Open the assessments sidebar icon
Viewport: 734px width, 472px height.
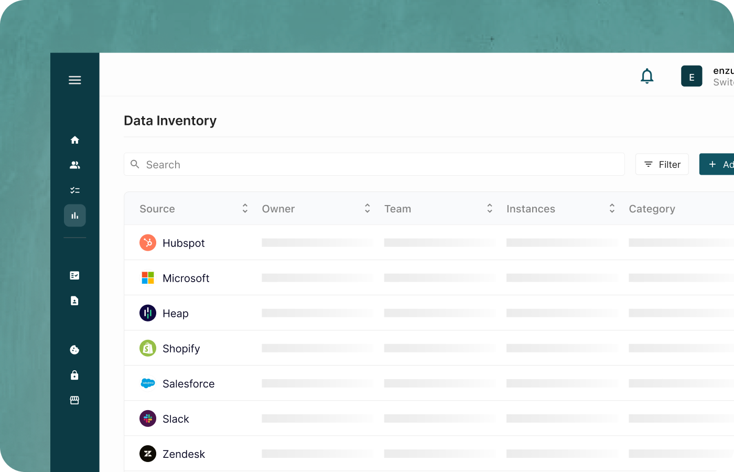[74, 275]
